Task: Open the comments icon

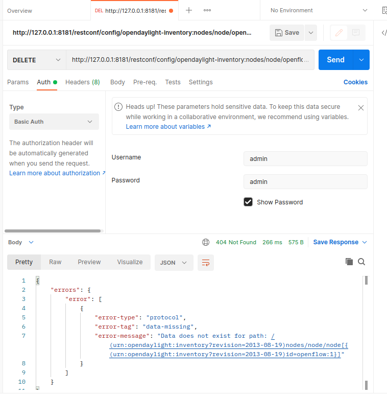Action: [x=356, y=33]
